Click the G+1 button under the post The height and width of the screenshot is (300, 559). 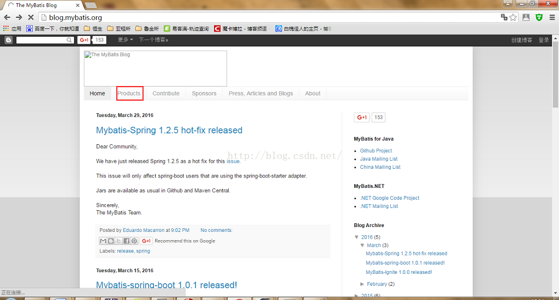(146, 241)
